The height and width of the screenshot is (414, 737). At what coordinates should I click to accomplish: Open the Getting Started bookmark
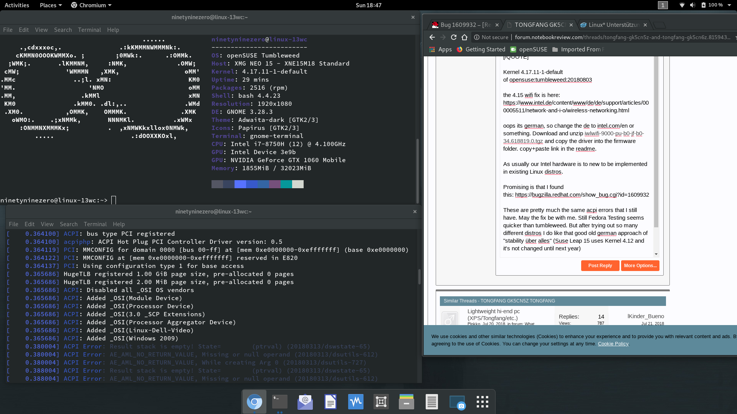[x=481, y=49]
